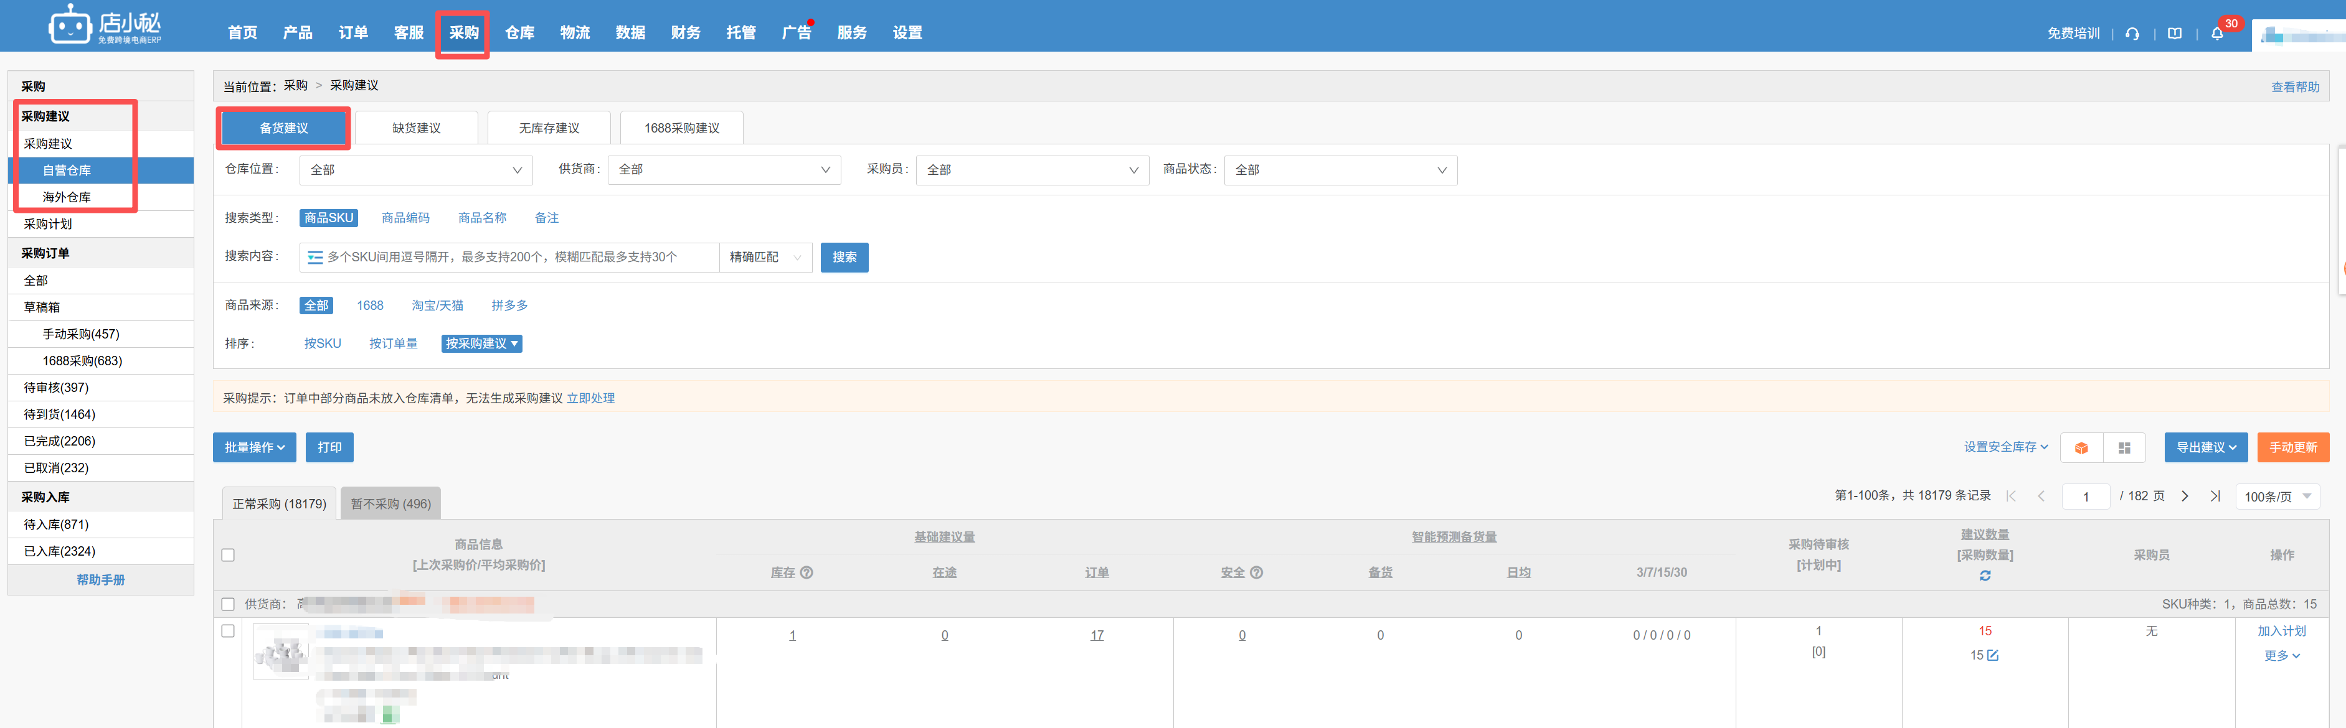Screen dimensions: 2346x728
Task: Tick the select-all checkbox in table header
Action: pyautogui.click(x=228, y=555)
